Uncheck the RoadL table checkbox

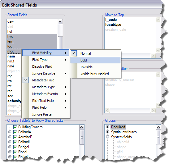click(15, 152)
